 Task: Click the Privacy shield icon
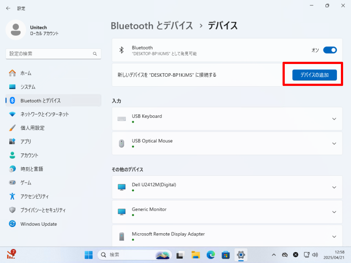point(12,210)
